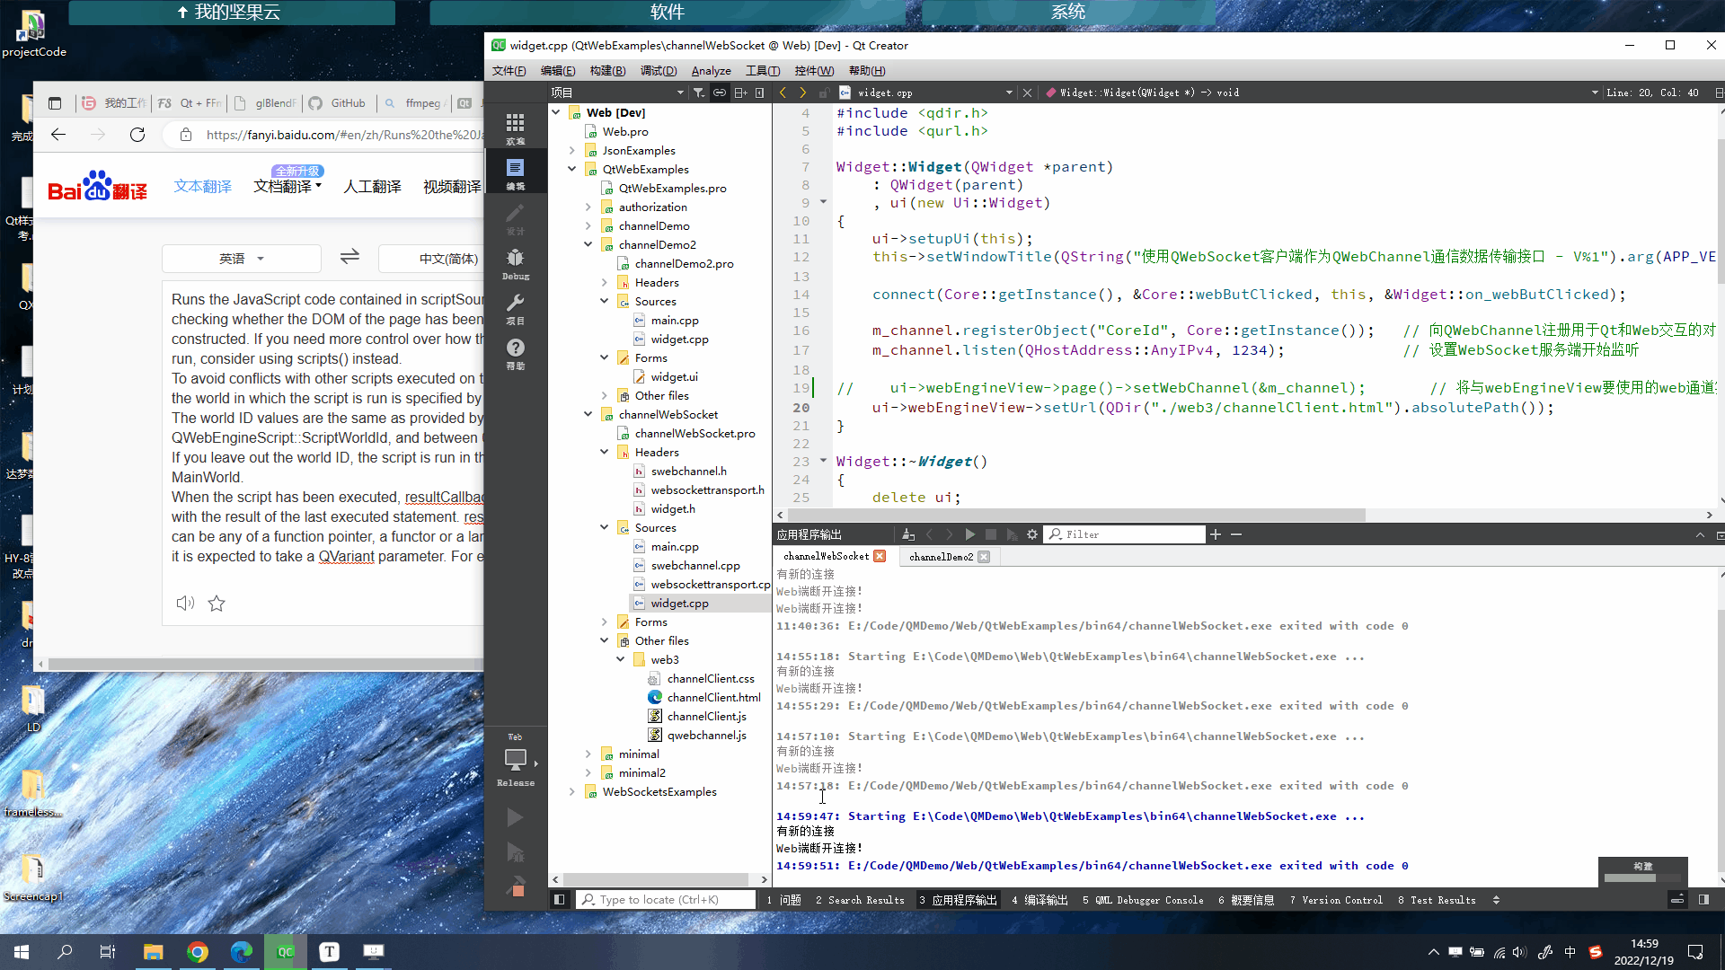The width and height of the screenshot is (1725, 970).
Task: Filter the project tree with the funnel icon
Action: [699, 93]
